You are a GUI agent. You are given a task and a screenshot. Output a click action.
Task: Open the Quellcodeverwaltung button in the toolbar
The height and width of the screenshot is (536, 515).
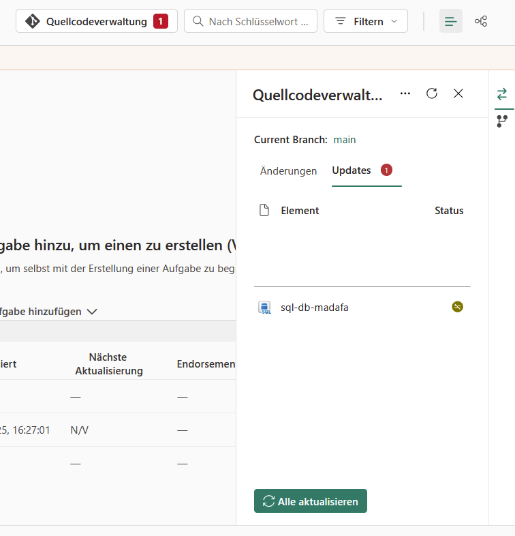point(97,21)
